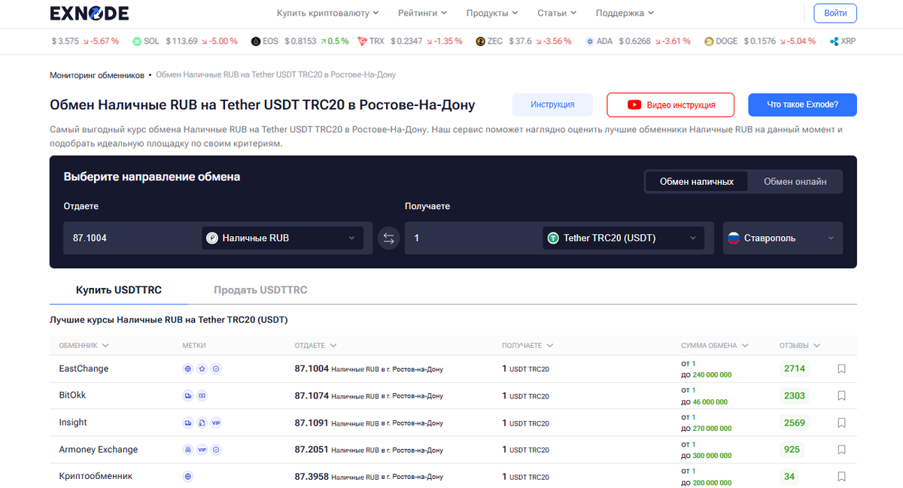Click the ADA coin icon in ticker
This screenshot has height=488, width=903.
point(590,41)
